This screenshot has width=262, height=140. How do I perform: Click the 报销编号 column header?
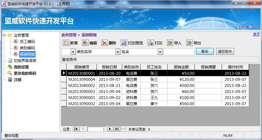click(82, 67)
